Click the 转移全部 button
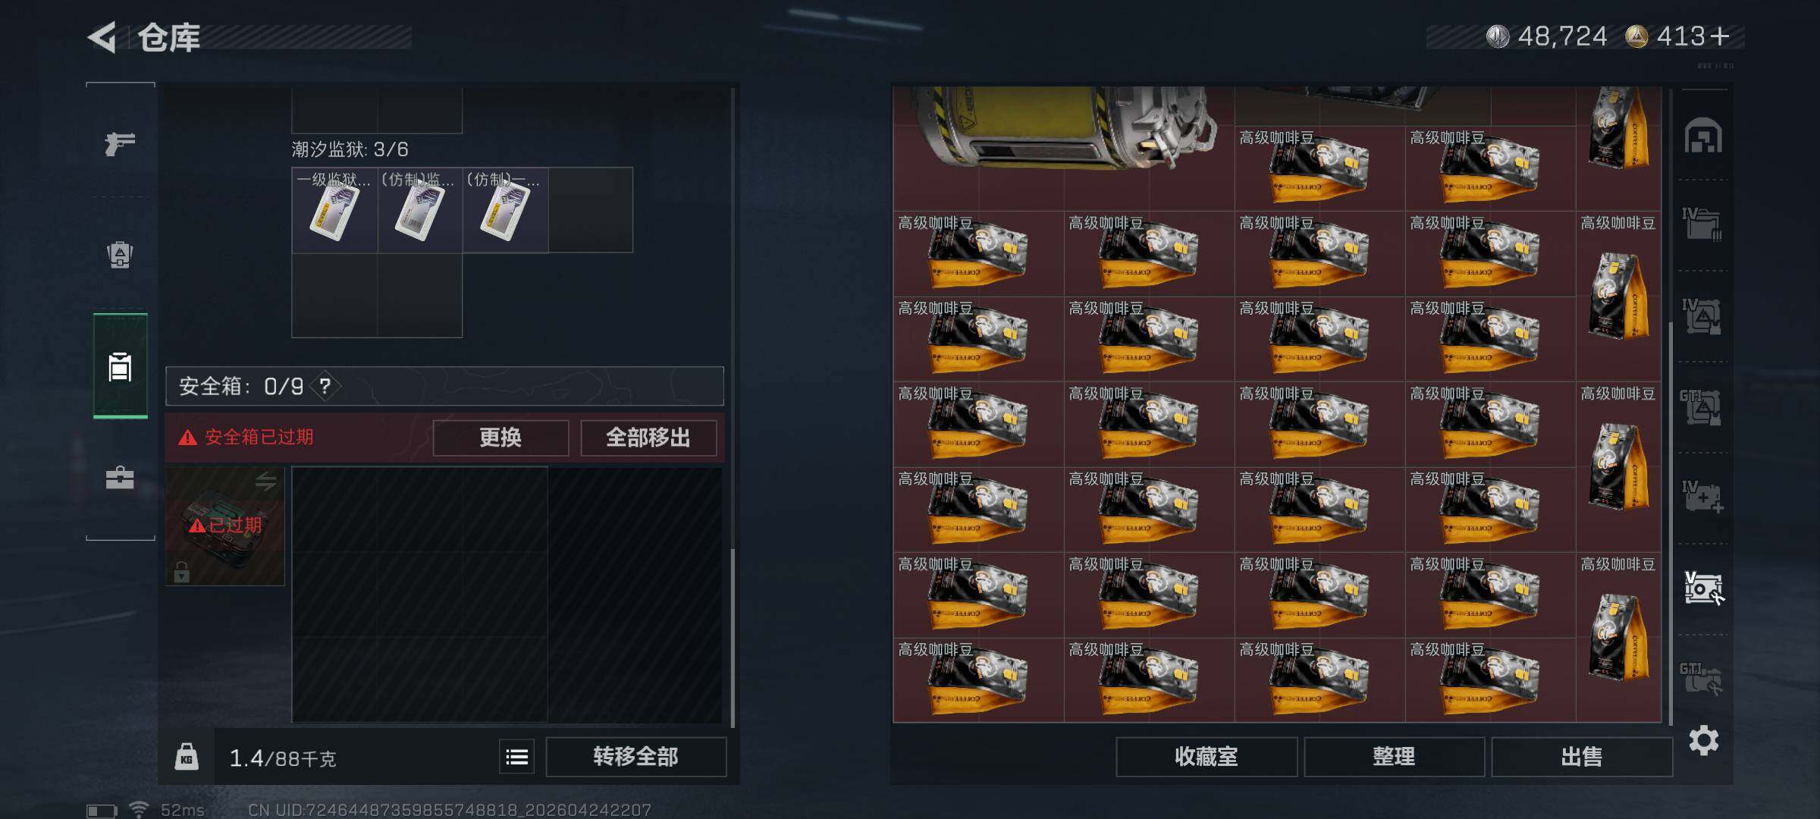The image size is (1820, 819). [635, 757]
